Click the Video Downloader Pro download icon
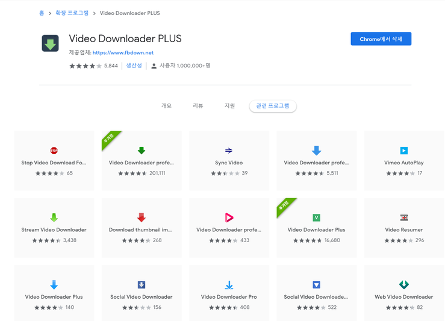This screenshot has height=321, width=445. 229,285
